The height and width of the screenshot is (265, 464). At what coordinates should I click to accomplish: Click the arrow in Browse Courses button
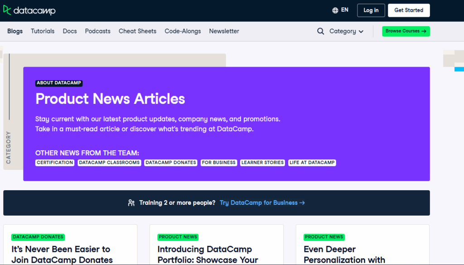coord(424,31)
